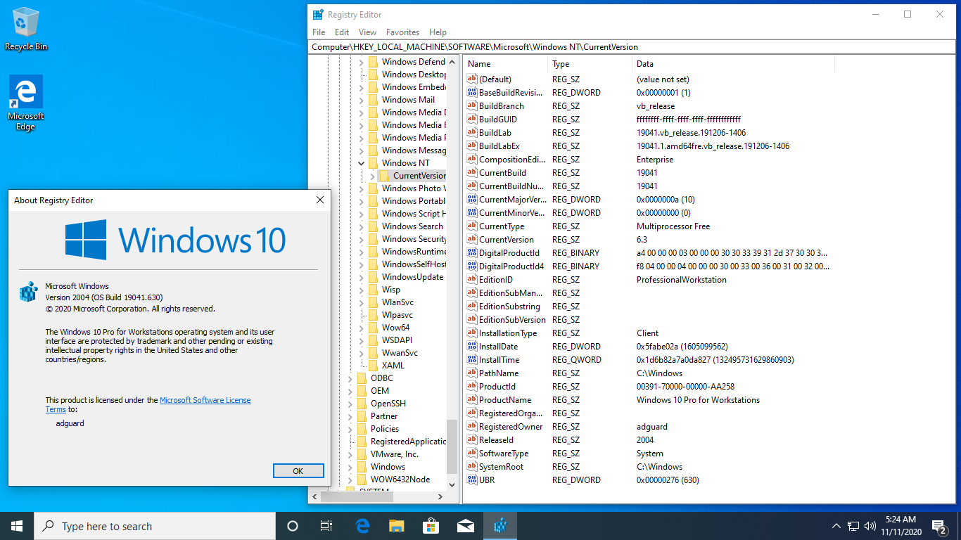Sort values by the Name column header
This screenshot has height=540, width=961.
[x=505, y=64]
